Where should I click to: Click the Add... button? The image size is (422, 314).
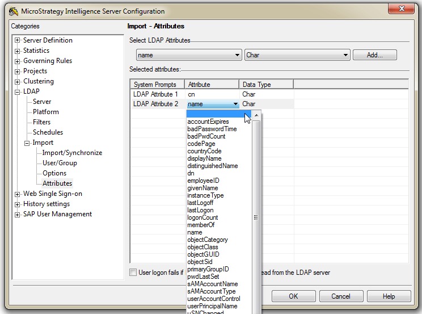(374, 55)
